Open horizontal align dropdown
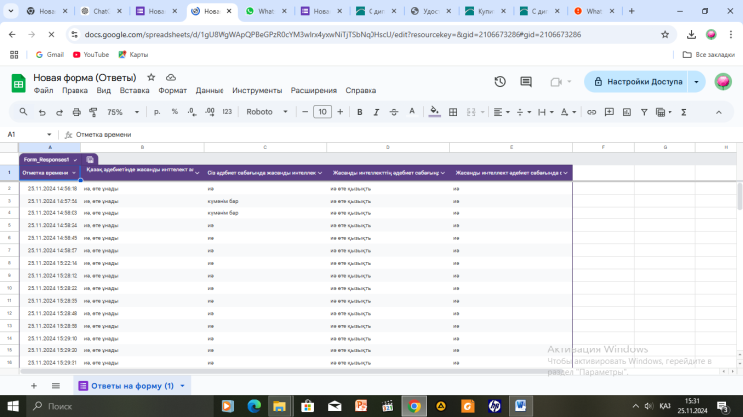Viewport: 743px width, 417px height. (x=501, y=112)
